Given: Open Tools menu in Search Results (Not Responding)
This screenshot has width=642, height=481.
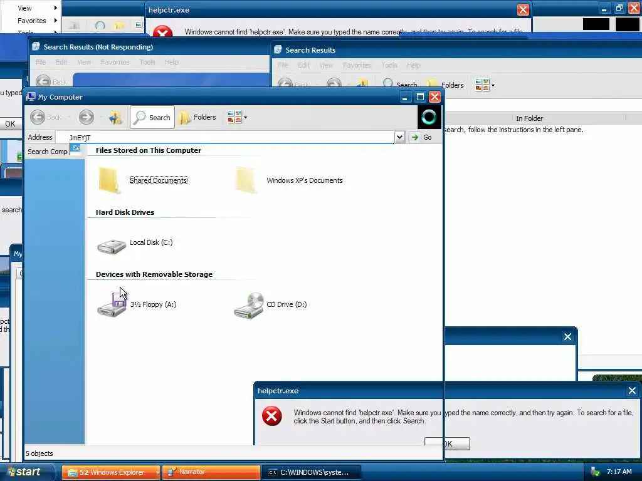Looking at the screenshot, I should (147, 62).
